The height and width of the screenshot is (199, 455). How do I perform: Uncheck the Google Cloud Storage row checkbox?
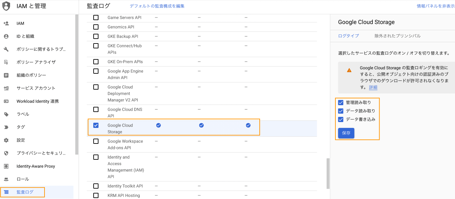(96, 125)
